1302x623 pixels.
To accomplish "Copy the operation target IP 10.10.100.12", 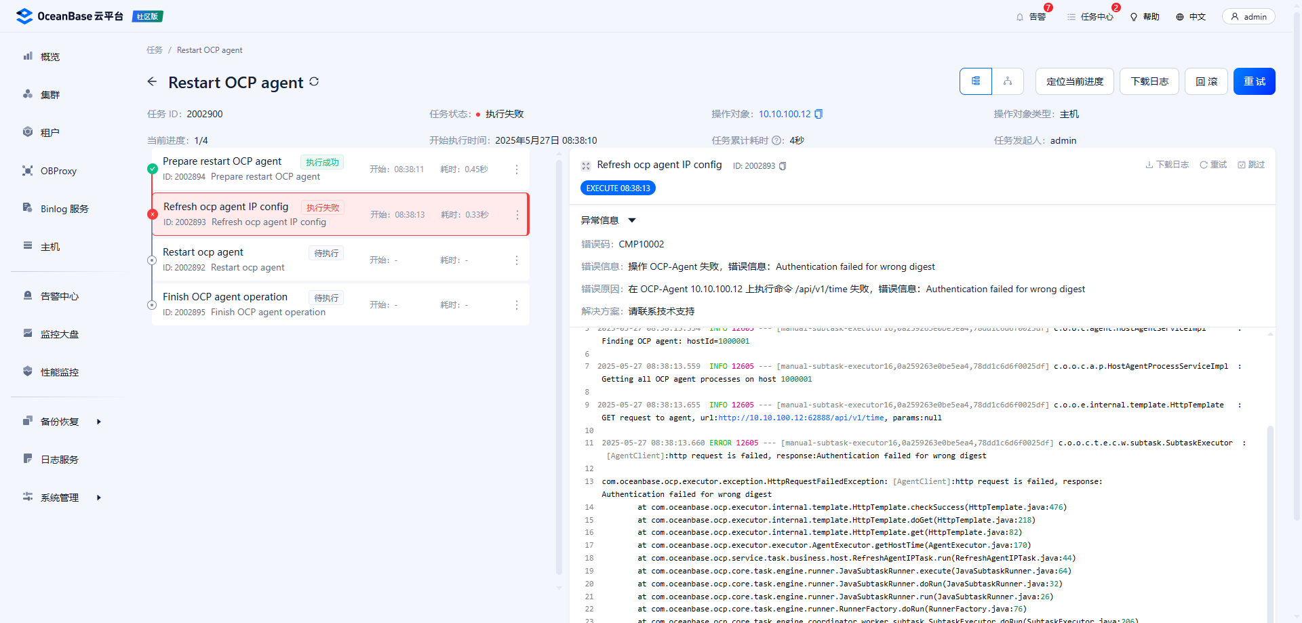I will click(x=818, y=114).
